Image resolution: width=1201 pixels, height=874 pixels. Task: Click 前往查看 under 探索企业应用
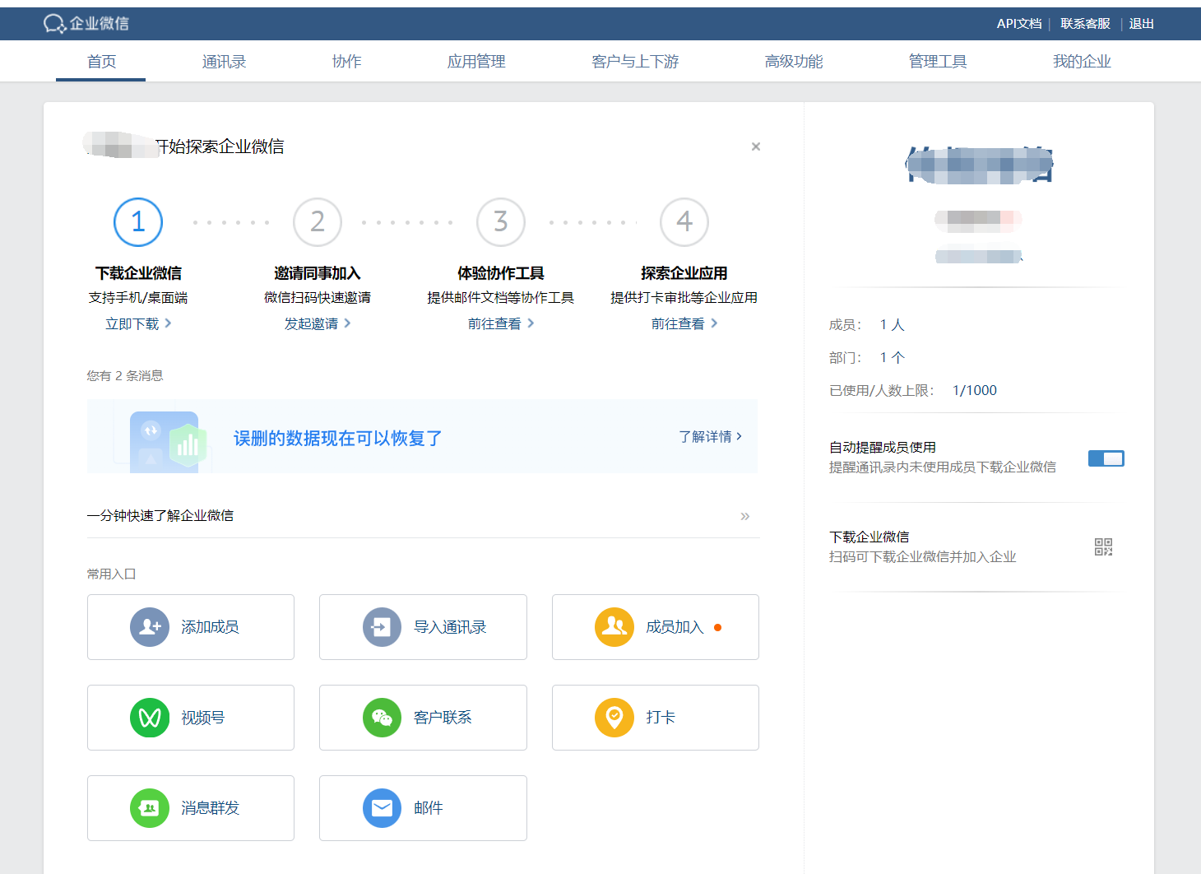678,323
